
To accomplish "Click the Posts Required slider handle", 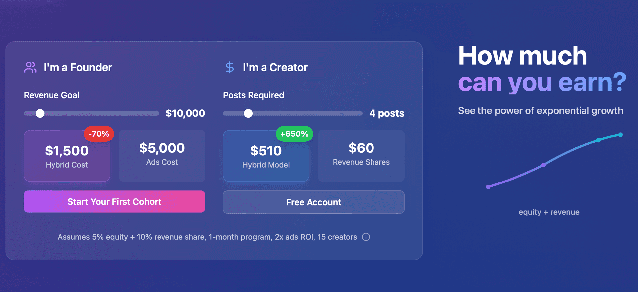I will (x=248, y=113).
